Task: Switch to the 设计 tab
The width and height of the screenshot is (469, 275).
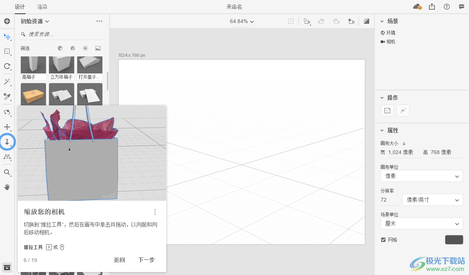Action: coord(20,7)
